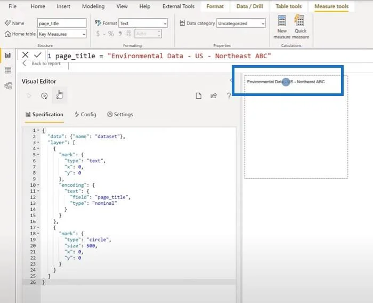Click code line 19 "circle" value
The image size is (373, 303).
click(x=98, y=240)
